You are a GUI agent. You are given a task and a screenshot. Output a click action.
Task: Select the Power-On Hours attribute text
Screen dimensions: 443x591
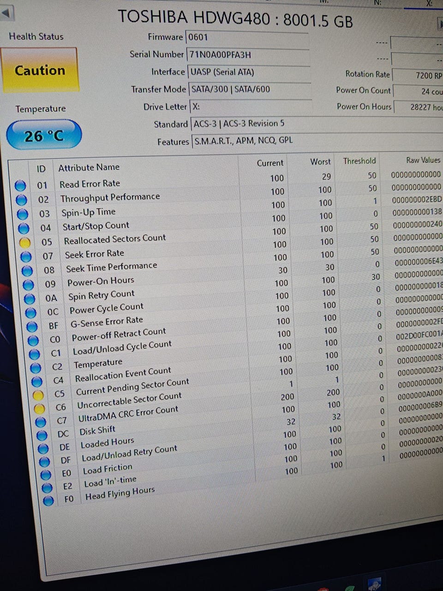(x=101, y=281)
